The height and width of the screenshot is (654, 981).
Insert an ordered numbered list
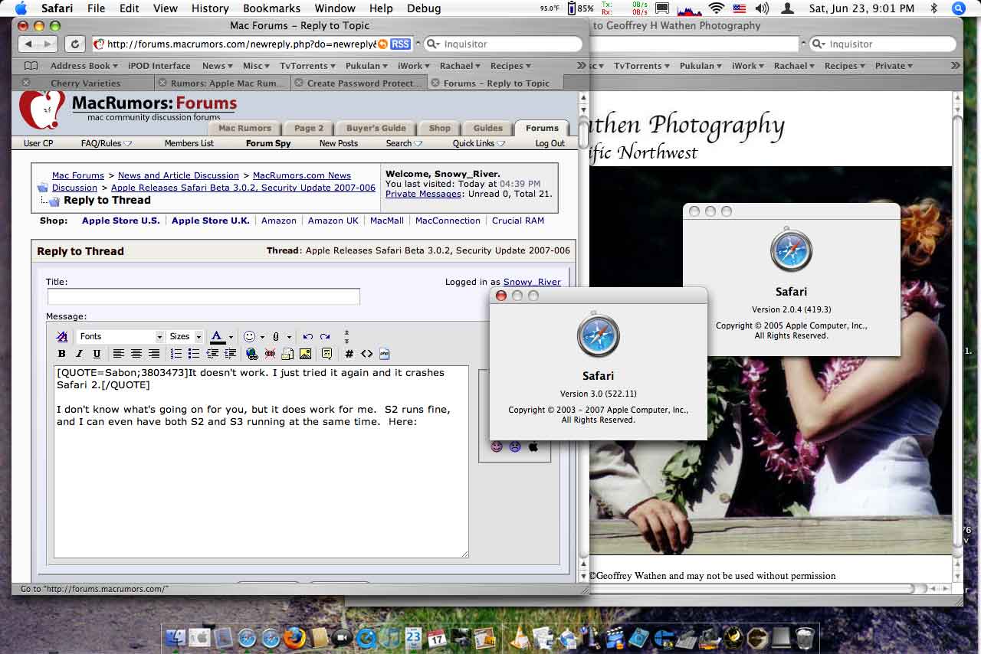point(176,354)
